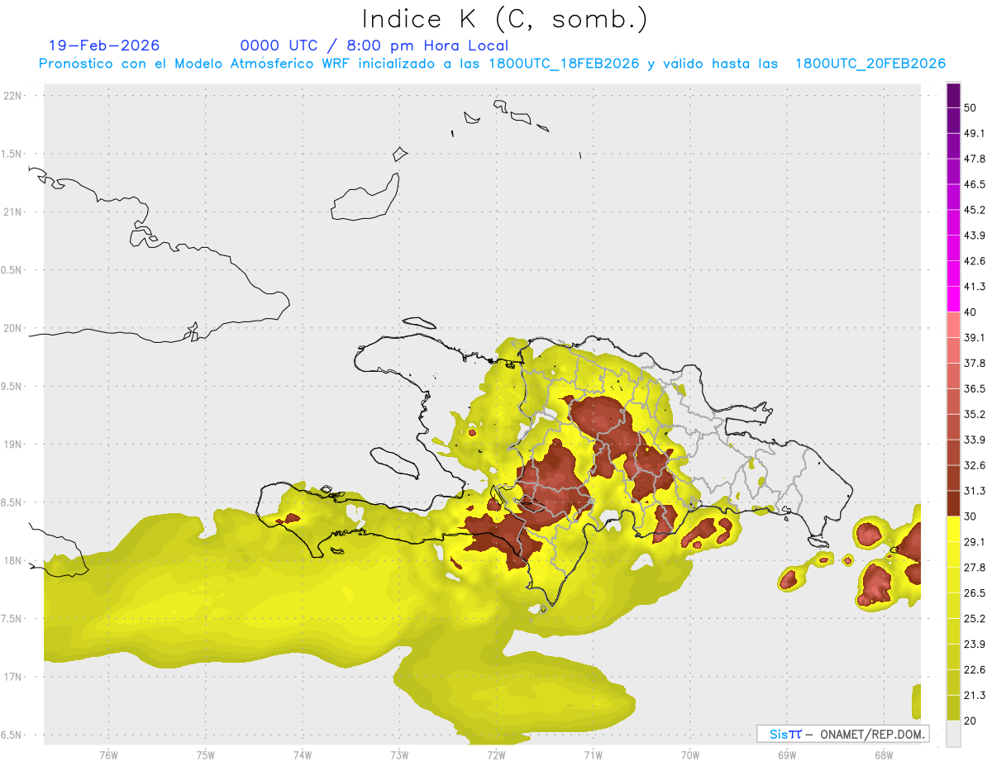Click the '68W' longitude label

pyautogui.click(x=883, y=754)
